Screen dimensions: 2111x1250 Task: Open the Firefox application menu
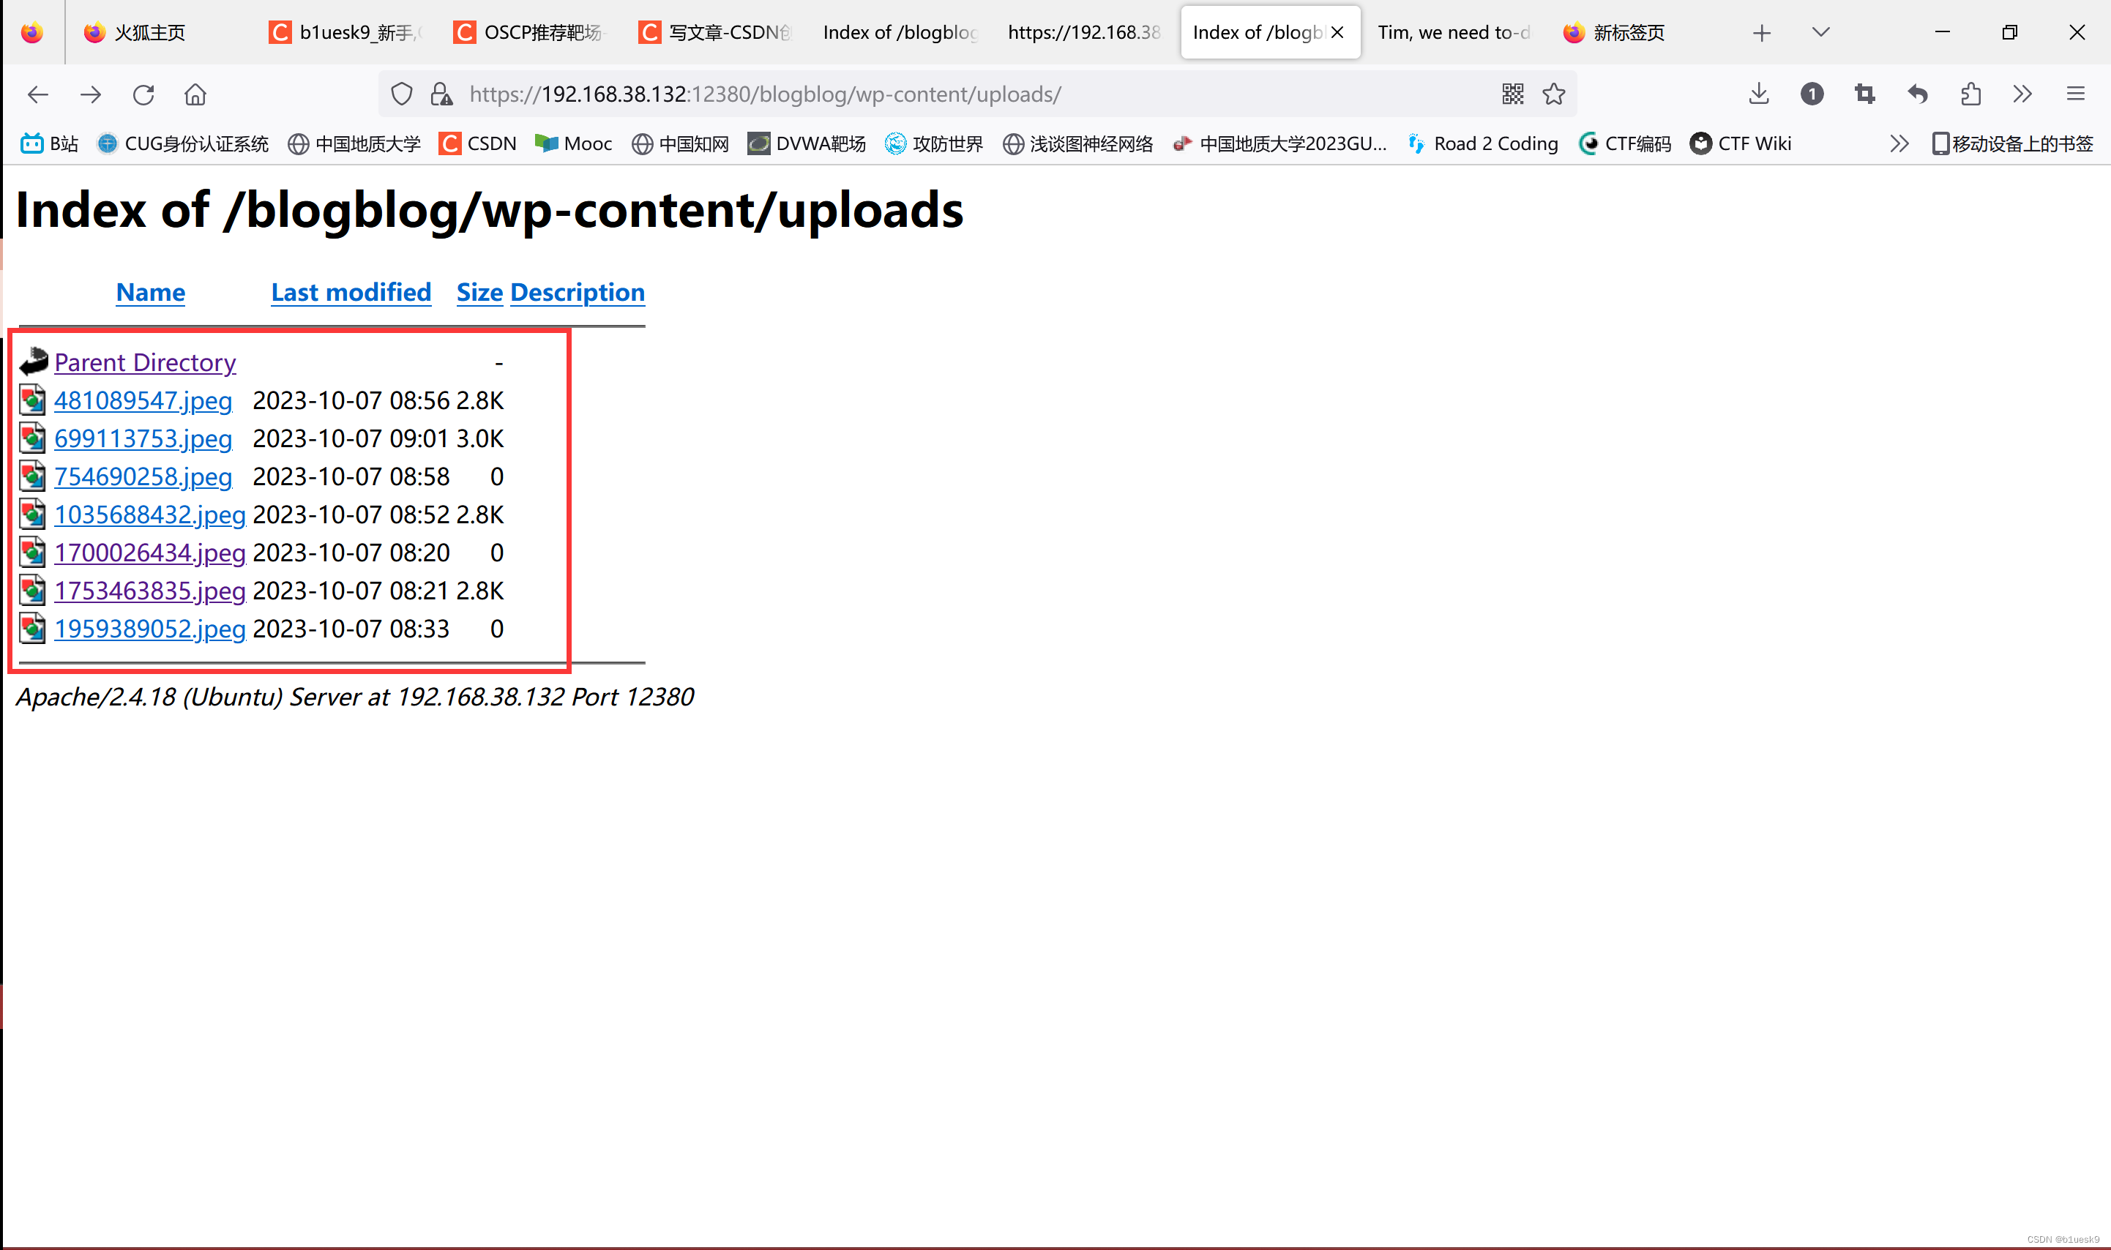pos(2077,94)
